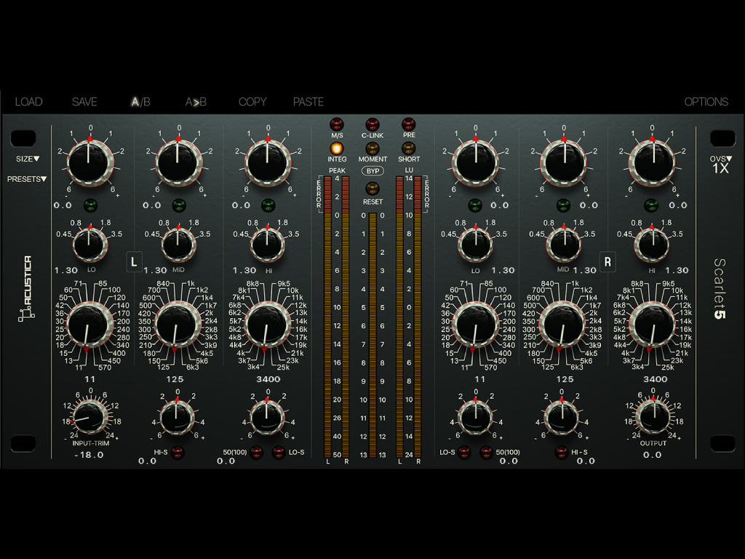The image size is (745, 559).
Task: Open the SIZE dropdown
Action: 28,159
